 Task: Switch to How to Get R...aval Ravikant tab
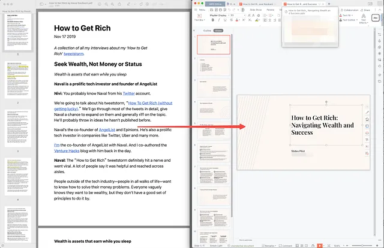[257, 4]
